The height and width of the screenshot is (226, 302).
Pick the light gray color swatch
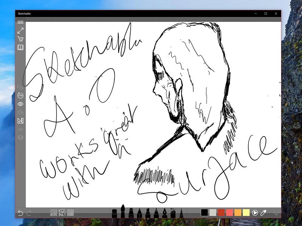(213, 212)
